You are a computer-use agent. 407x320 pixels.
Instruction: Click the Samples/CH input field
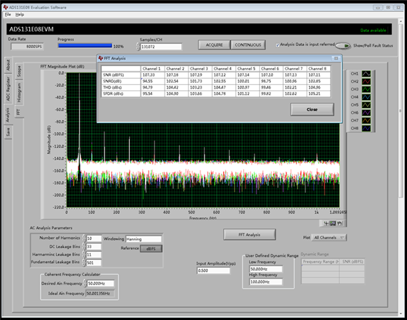tap(161, 47)
